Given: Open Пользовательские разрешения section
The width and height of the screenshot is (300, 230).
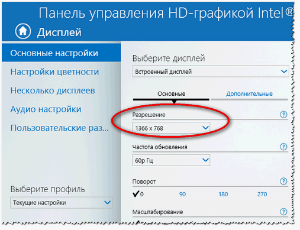Looking at the screenshot, I should pyautogui.click(x=60, y=128).
